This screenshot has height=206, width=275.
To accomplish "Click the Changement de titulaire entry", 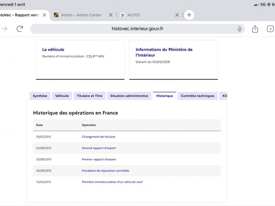I will pyautogui.click(x=98, y=137).
